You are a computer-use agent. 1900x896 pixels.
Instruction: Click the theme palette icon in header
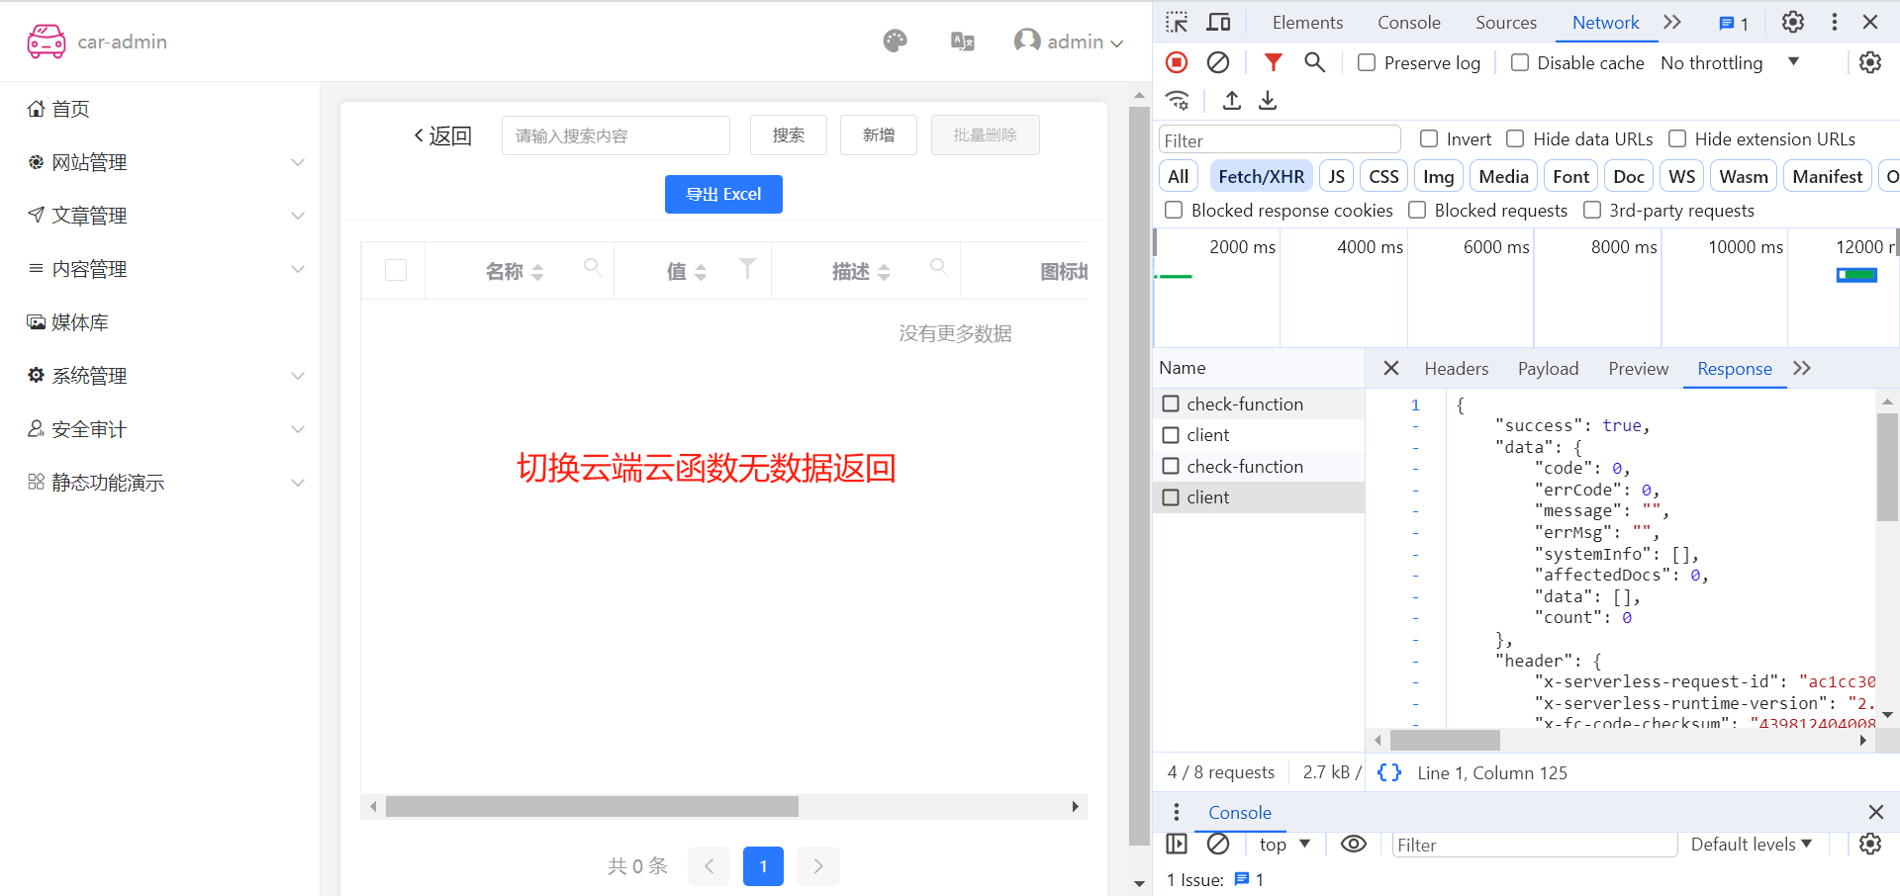(x=895, y=42)
